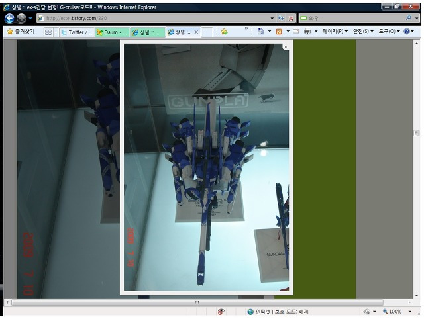Refresh the page with the refresh icon
This screenshot has width=424, height=319.
coord(281,18)
